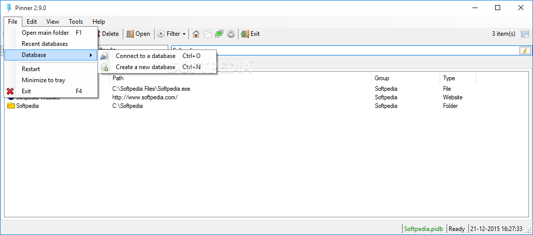
Task: Click the Open toolbar button label
Action: pos(143,34)
